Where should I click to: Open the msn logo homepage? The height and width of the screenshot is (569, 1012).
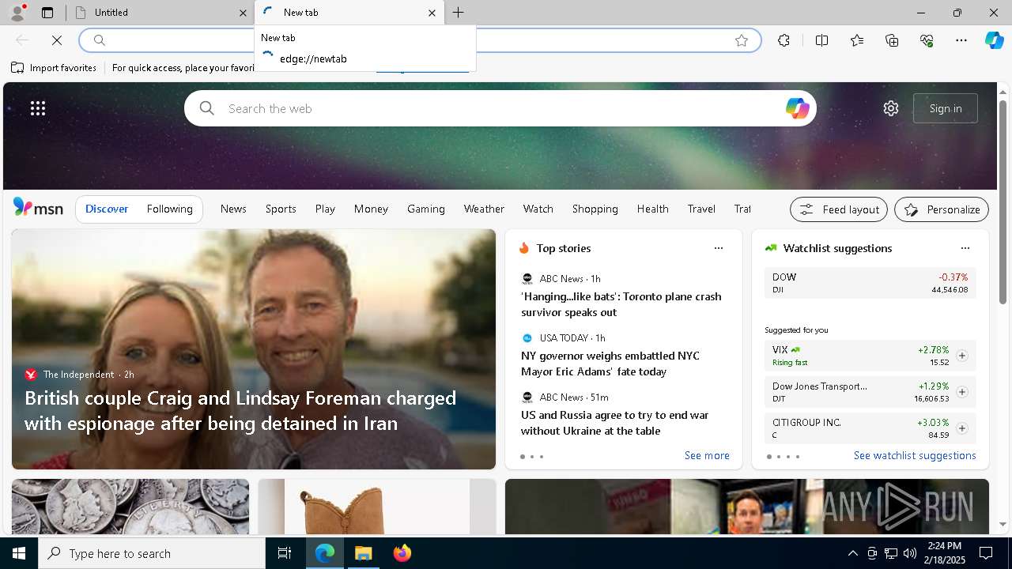click(x=38, y=208)
